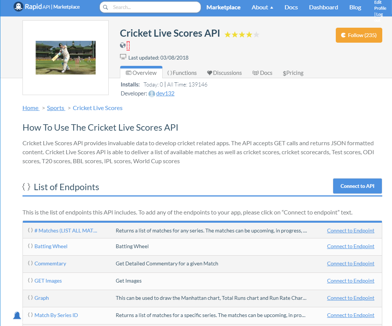
Task: Select the Overview tab
Action: click(141, 73)
